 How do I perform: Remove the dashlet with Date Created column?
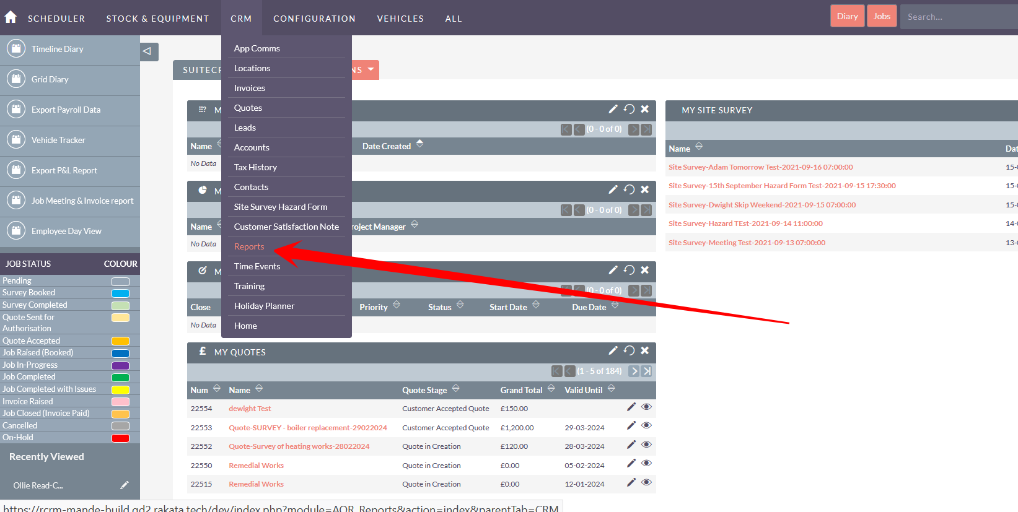coord(645,109)
